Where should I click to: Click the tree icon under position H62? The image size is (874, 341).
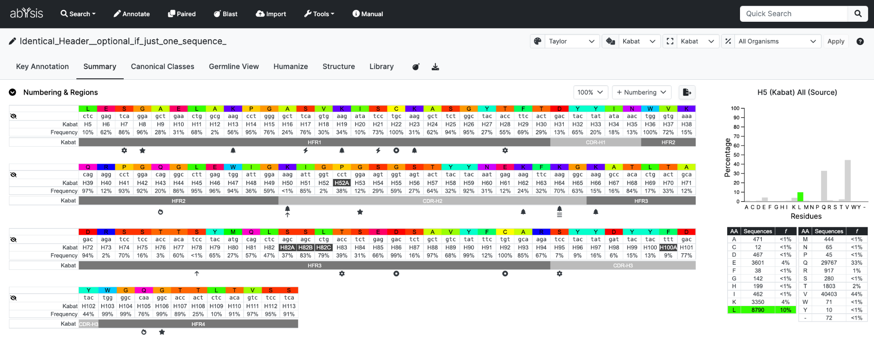coord(523,212)
